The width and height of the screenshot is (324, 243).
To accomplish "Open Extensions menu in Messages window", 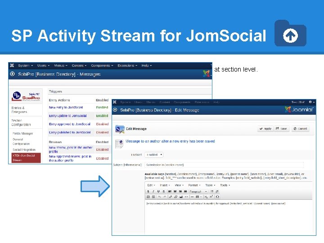I will coord(127,66).
